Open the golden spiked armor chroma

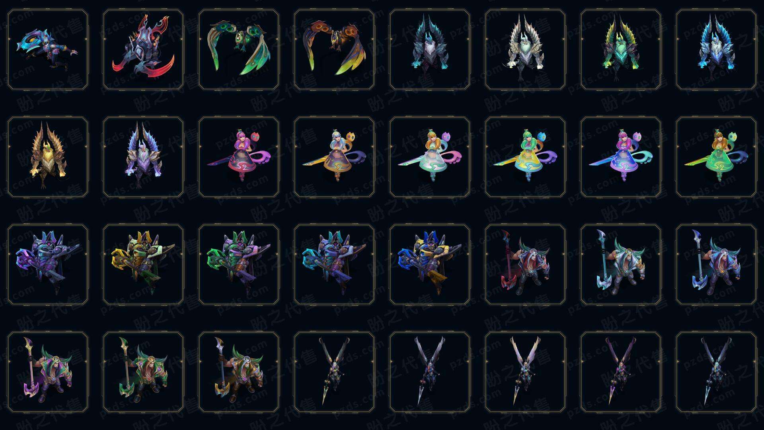point(48,157)
